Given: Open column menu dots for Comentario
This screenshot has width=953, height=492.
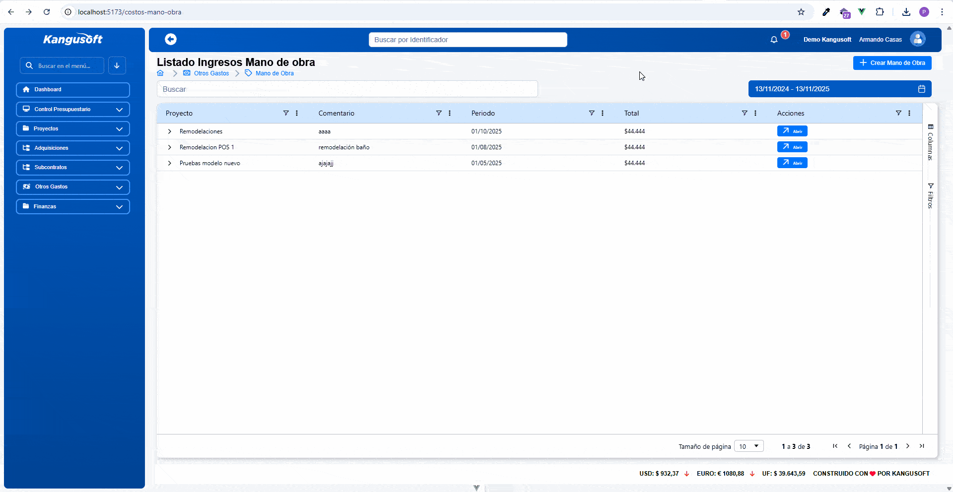Looking at the screenshot, I should 450,113.
